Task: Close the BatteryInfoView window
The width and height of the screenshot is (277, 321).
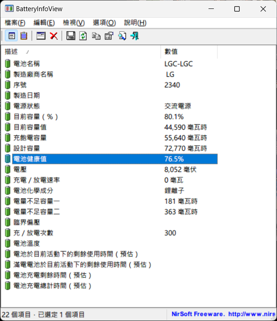Action: pos(263,9)
